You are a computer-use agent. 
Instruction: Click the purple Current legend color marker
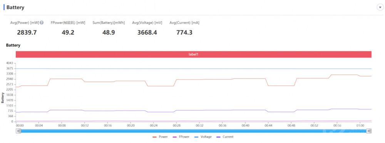[x=218, y=137]
